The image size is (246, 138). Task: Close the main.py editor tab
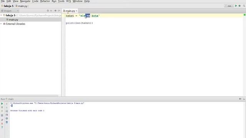tap(76, 11)
